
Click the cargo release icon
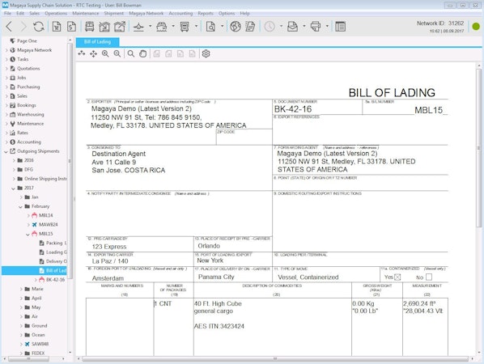coord(120,27)
